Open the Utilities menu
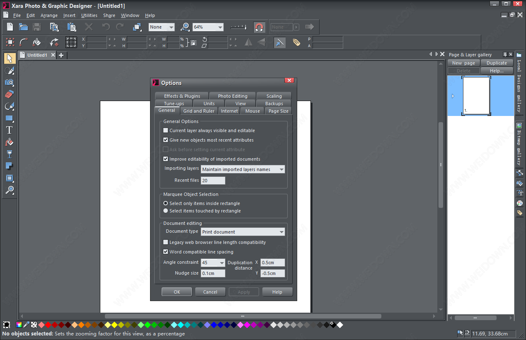 click(x=89, y=15)
